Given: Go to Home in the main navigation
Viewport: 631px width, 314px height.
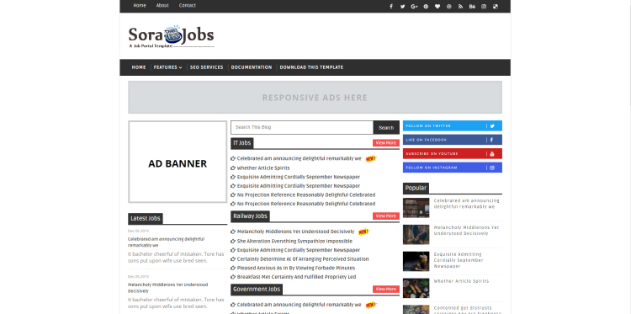Looking at the screenshot, I should point(139,67).
